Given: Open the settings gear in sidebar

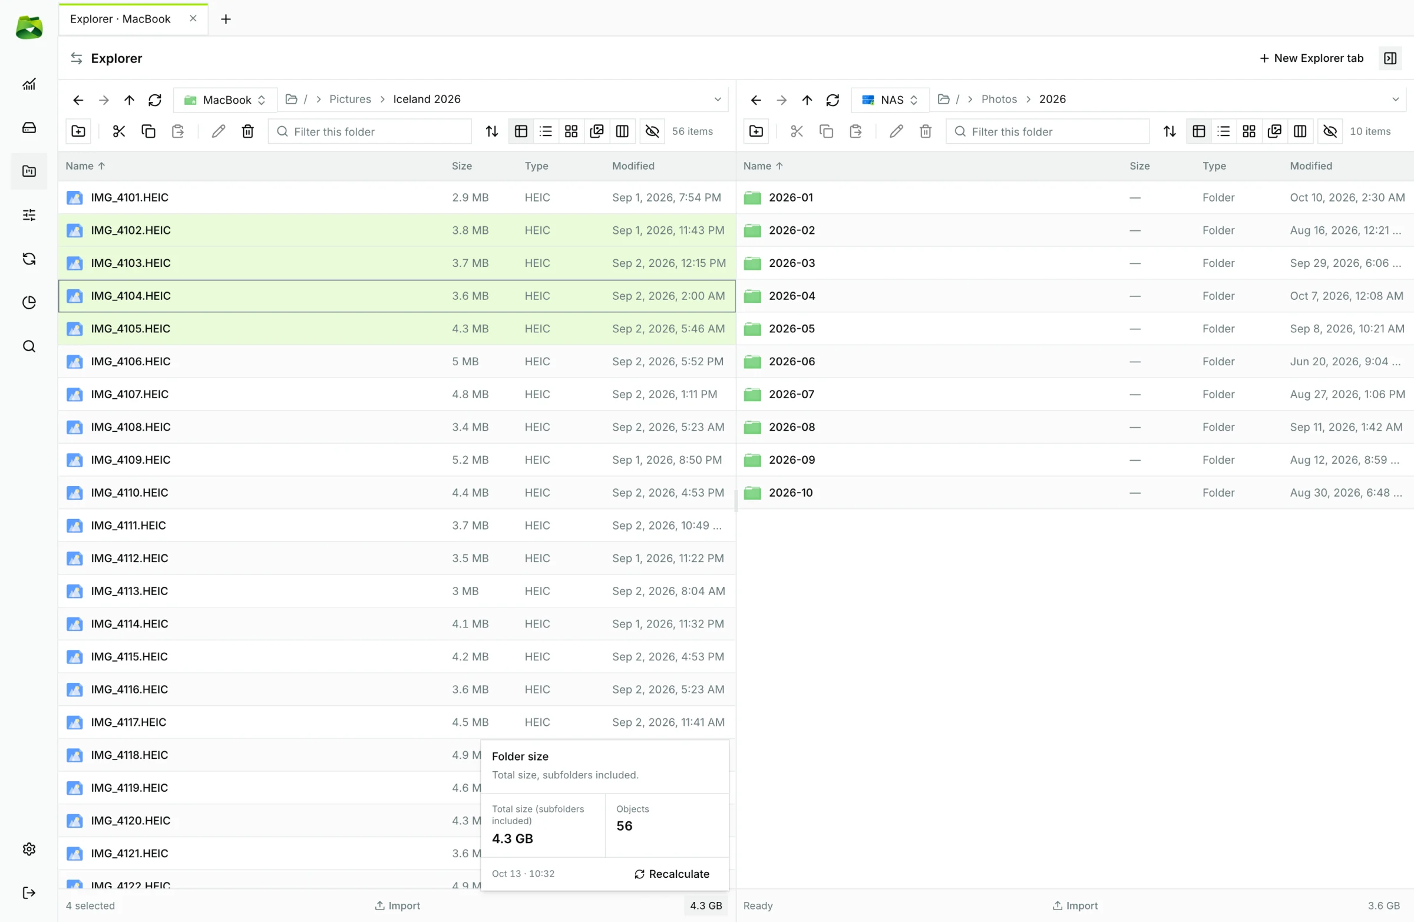Looking at the screenshot, I should [29, 849].
